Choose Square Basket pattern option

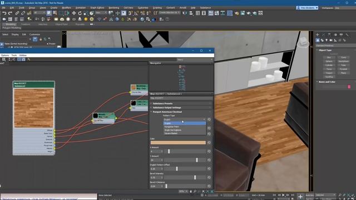point(184,133)
